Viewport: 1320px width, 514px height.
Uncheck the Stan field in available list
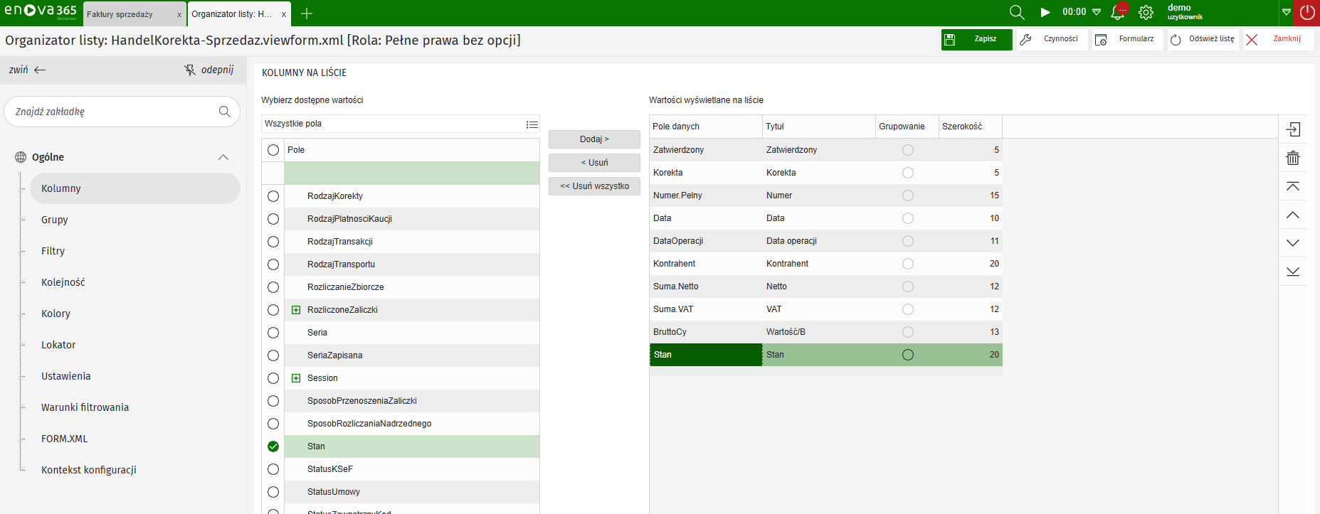coord(273,446)
